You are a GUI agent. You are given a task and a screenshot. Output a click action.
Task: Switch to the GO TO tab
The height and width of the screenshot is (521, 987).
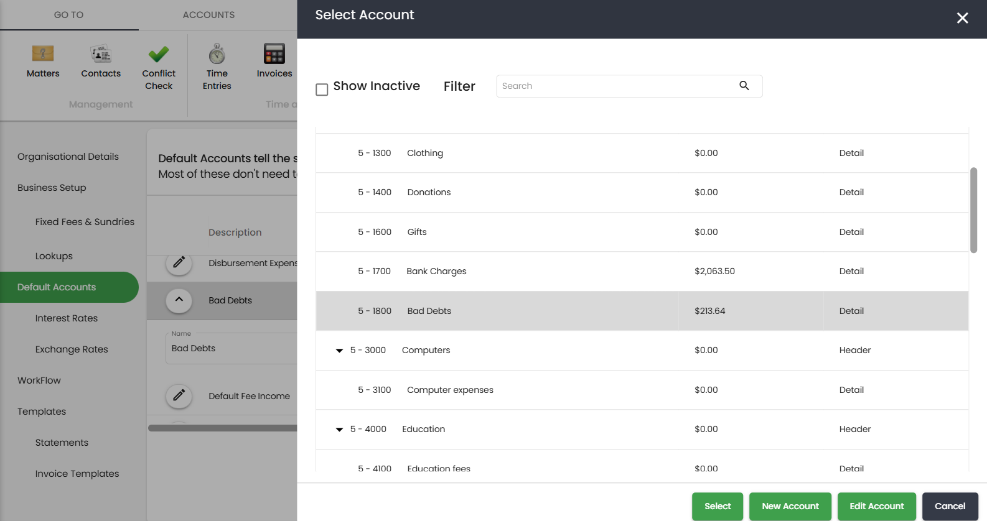(x=69, y=15)
